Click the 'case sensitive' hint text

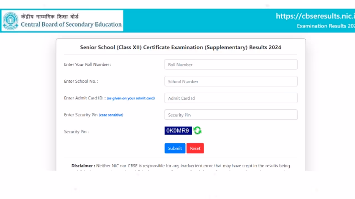pos(111,115)
